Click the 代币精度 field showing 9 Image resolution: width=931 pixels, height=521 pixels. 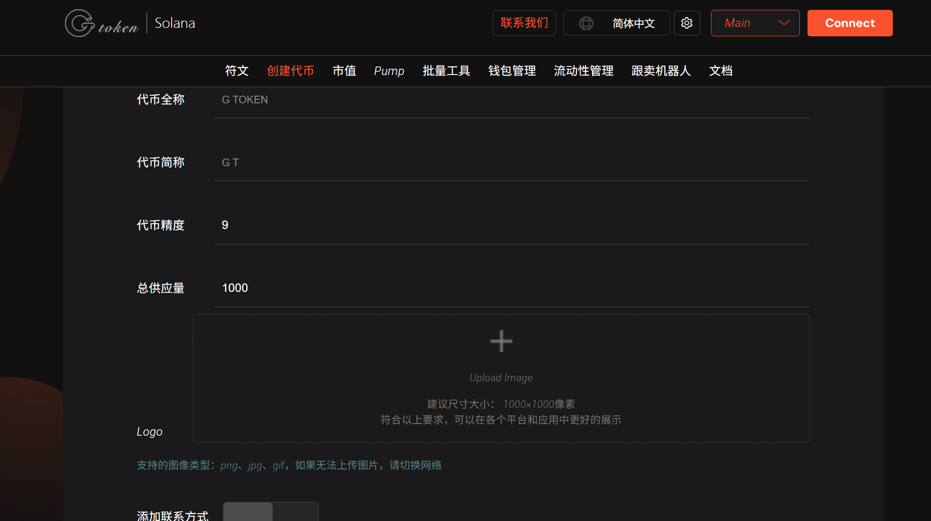[512, 225]
